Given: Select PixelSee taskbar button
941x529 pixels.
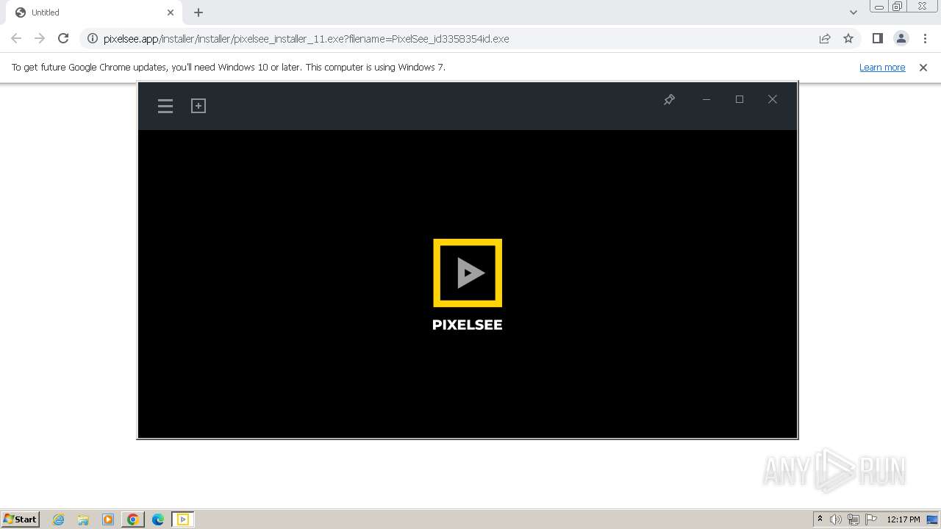Looking at the screenshot, I should click(x=183, y=519).
